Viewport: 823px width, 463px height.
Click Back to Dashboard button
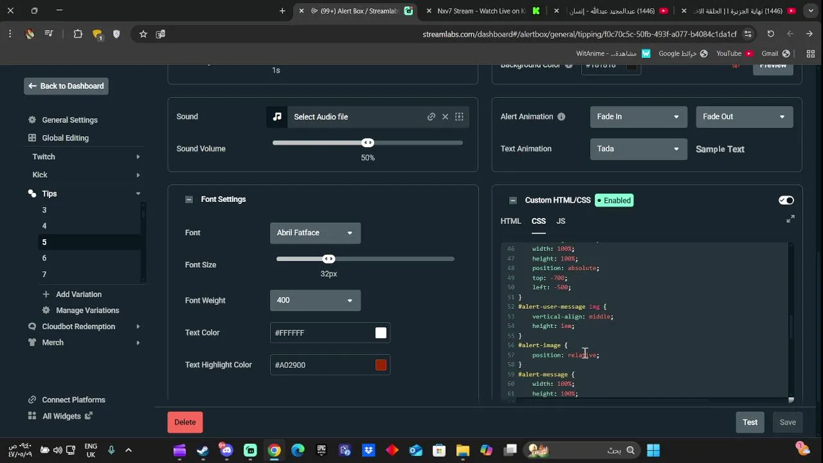[66, 86]
